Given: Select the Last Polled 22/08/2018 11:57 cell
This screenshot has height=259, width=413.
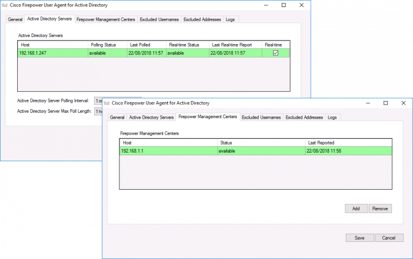Looking at the screenshot, I should [147, 53].
